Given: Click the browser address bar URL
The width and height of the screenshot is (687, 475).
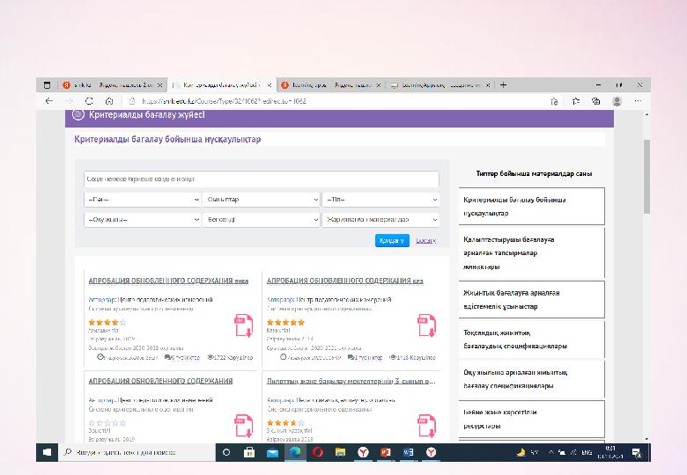Looking at the screenshot, I should (x=224, y=101).
